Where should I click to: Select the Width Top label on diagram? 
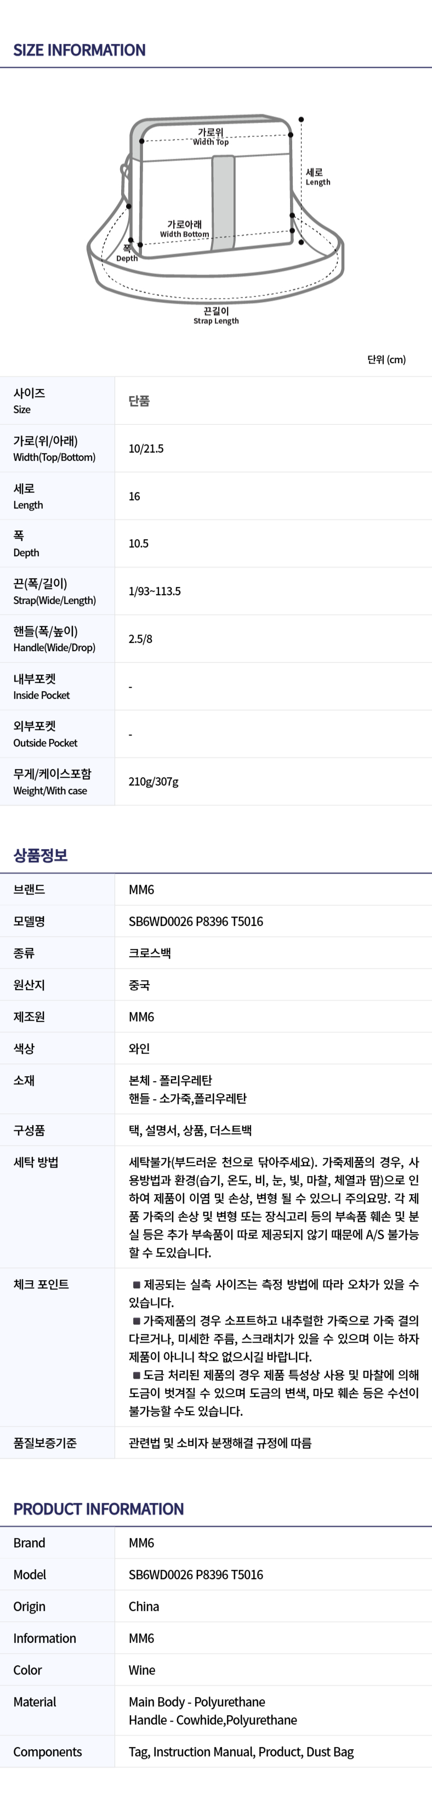click(x=211, y=137)
